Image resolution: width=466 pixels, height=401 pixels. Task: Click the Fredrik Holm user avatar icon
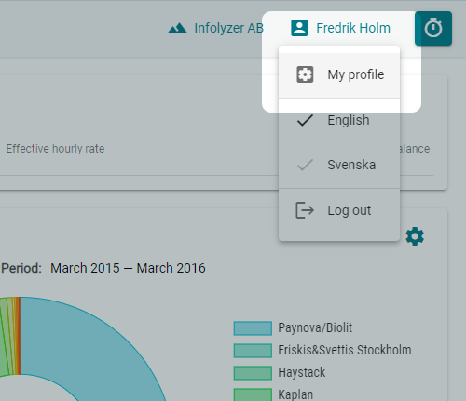pos(299,28)
